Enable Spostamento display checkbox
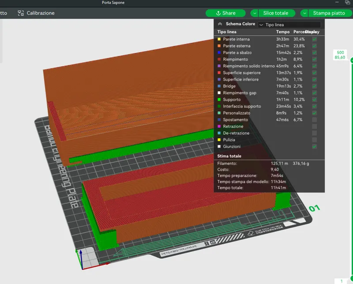This screenshot has width=353, height=284. (x=314, y=120)
